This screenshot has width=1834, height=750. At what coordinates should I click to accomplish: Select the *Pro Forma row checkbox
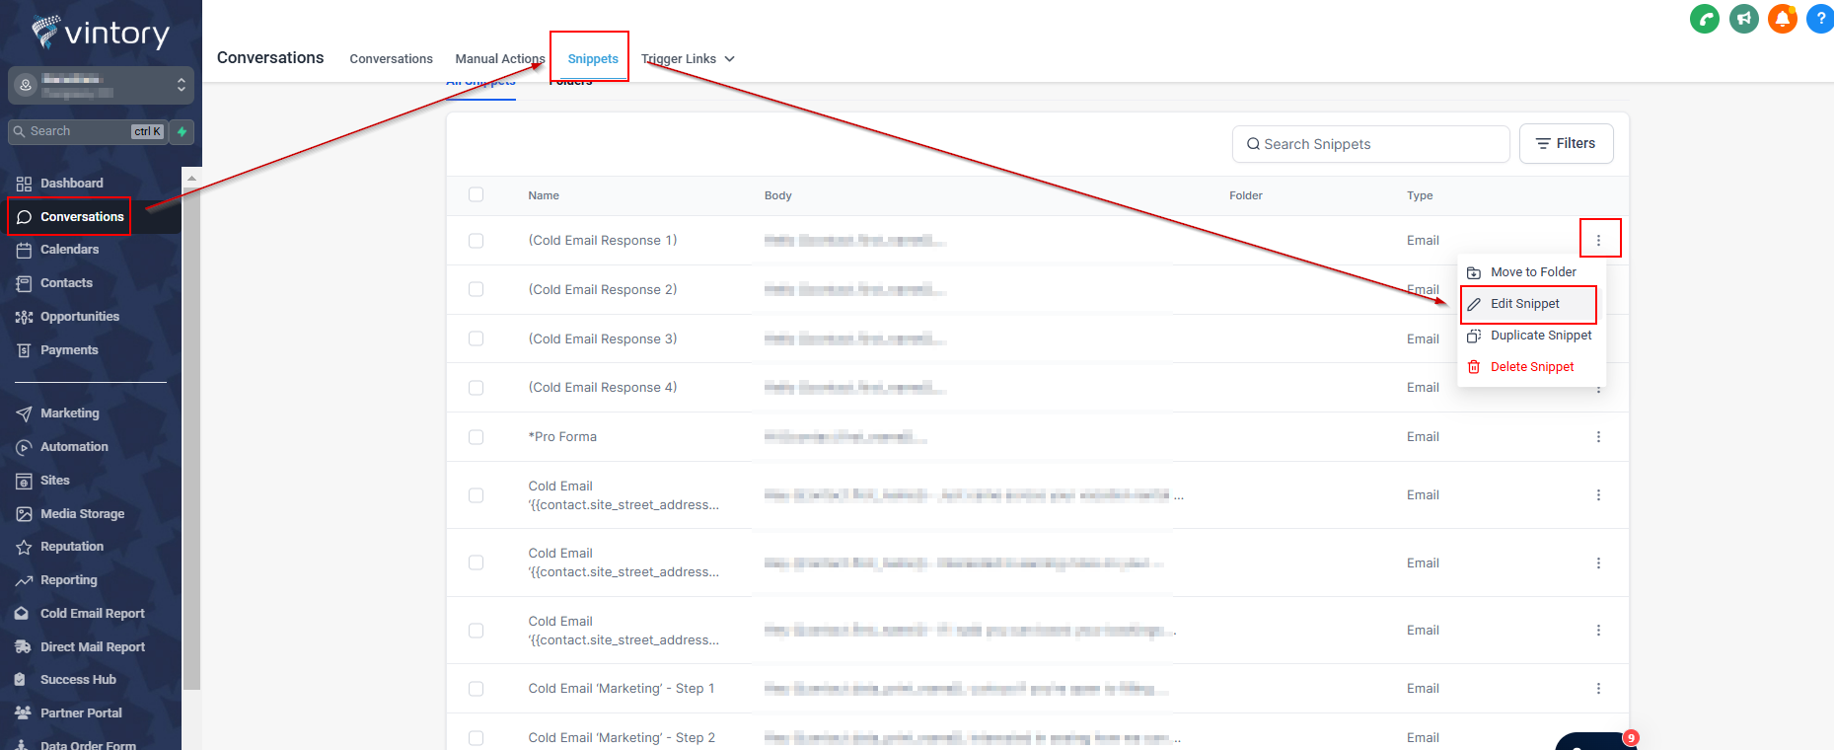(x=476, y=437)
